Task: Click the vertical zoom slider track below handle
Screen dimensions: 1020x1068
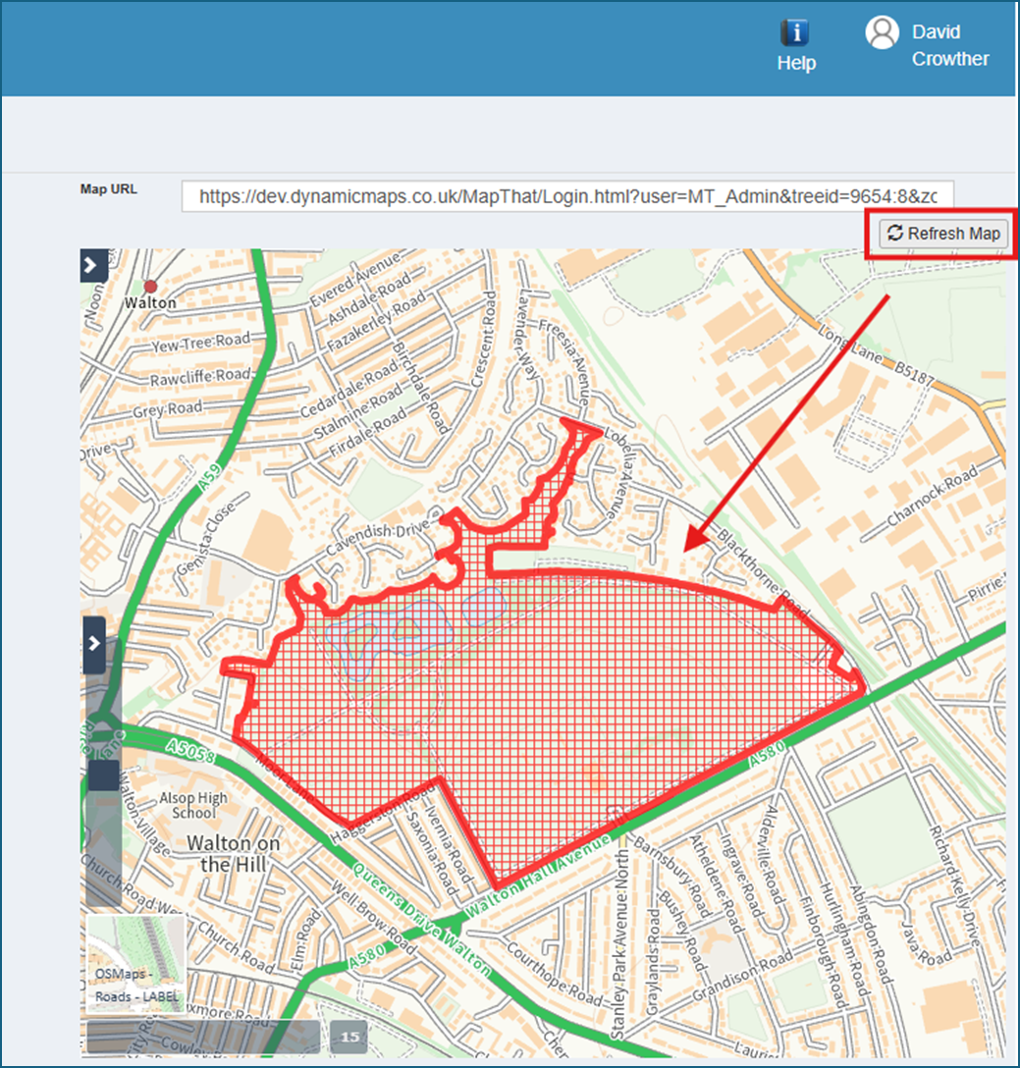Action: (x=103, y=848)
